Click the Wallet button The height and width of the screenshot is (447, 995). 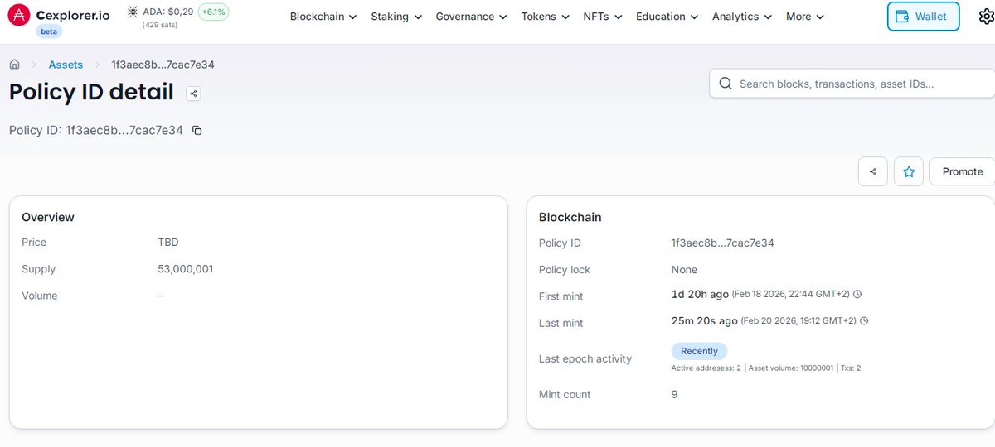point(923,17)
